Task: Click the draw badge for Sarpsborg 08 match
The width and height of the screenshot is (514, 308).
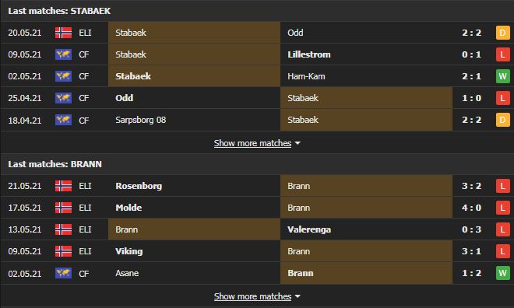Action: [x=502, y=120]
